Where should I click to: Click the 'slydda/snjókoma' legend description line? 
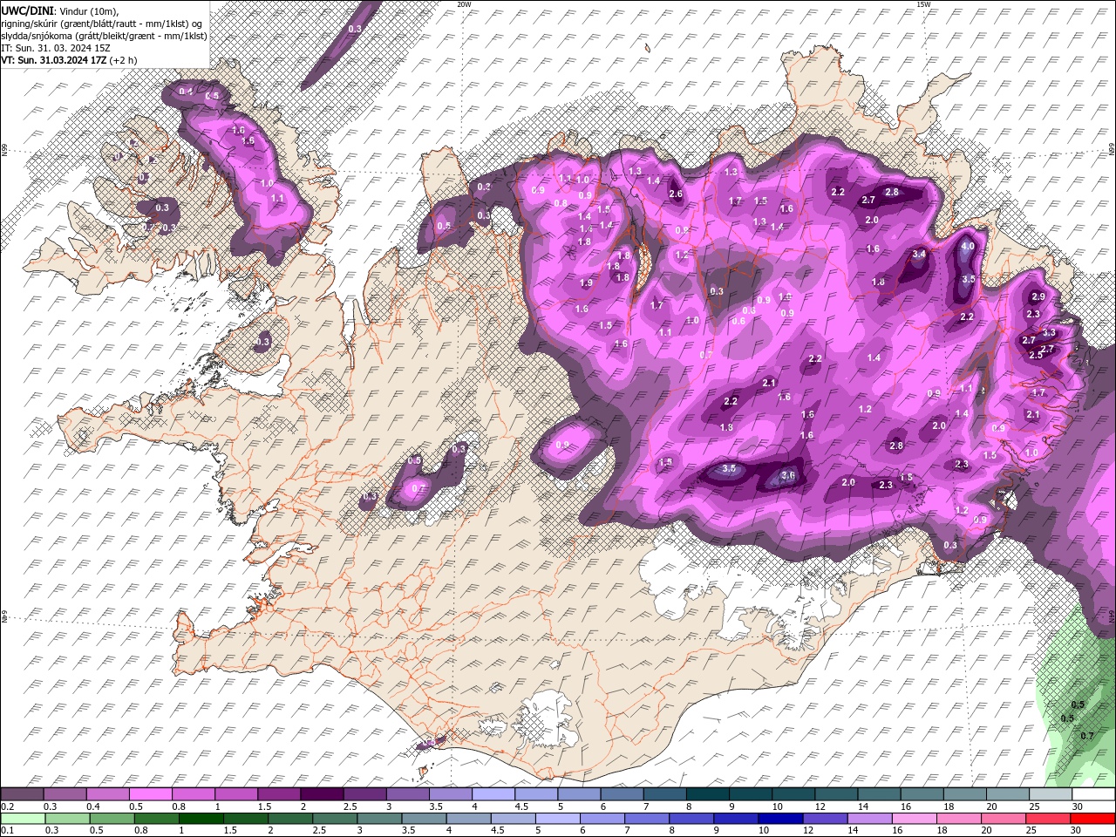[x=104, y=36]
